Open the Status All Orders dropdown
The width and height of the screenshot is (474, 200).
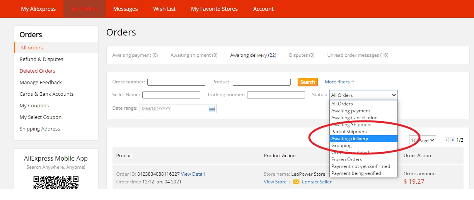[363, 95]
